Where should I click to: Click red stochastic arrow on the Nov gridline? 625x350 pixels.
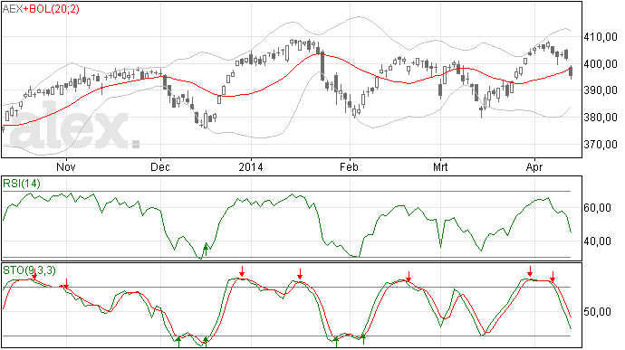pos(66,283)
